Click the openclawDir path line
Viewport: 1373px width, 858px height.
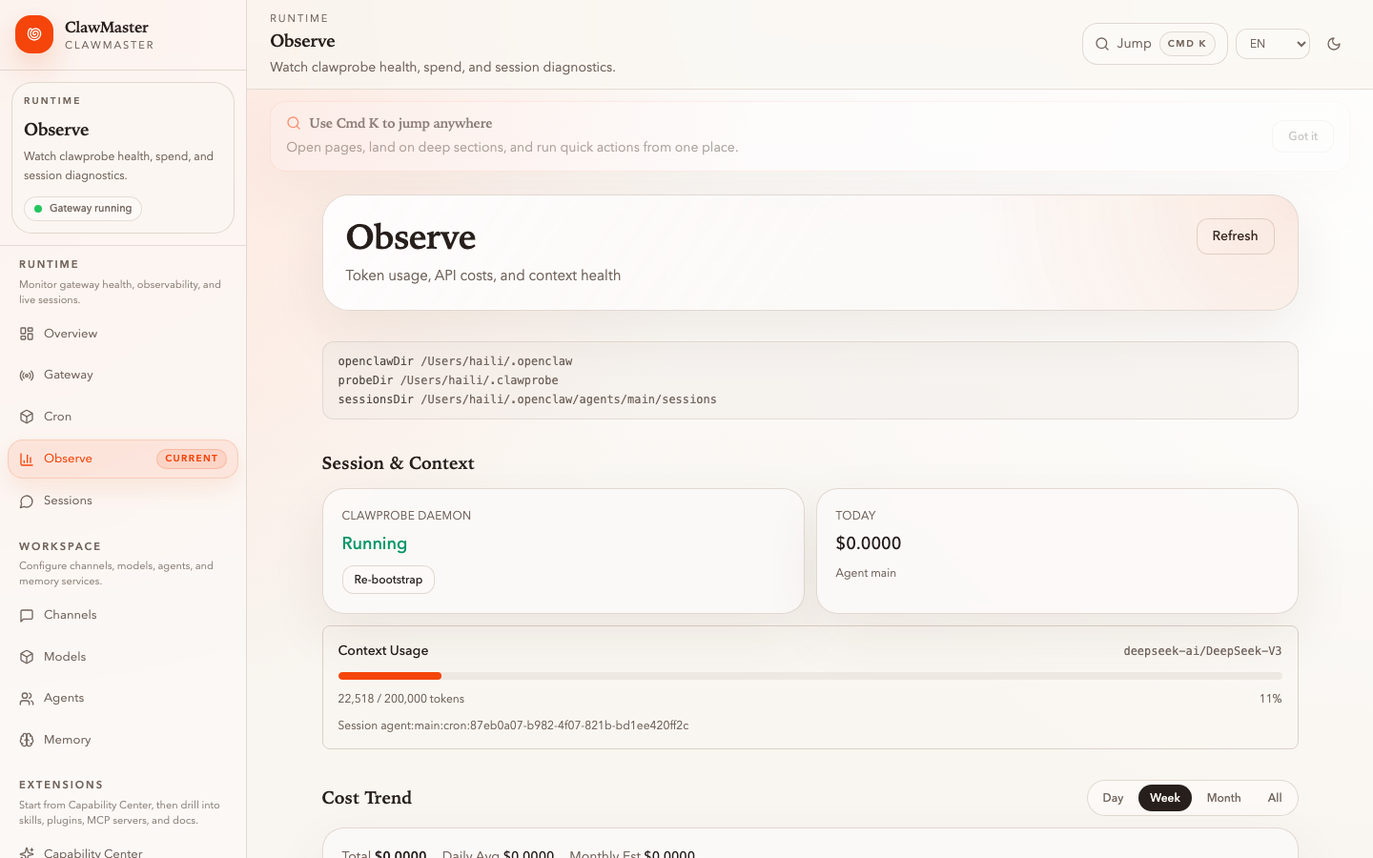click(x=455, y=361)
